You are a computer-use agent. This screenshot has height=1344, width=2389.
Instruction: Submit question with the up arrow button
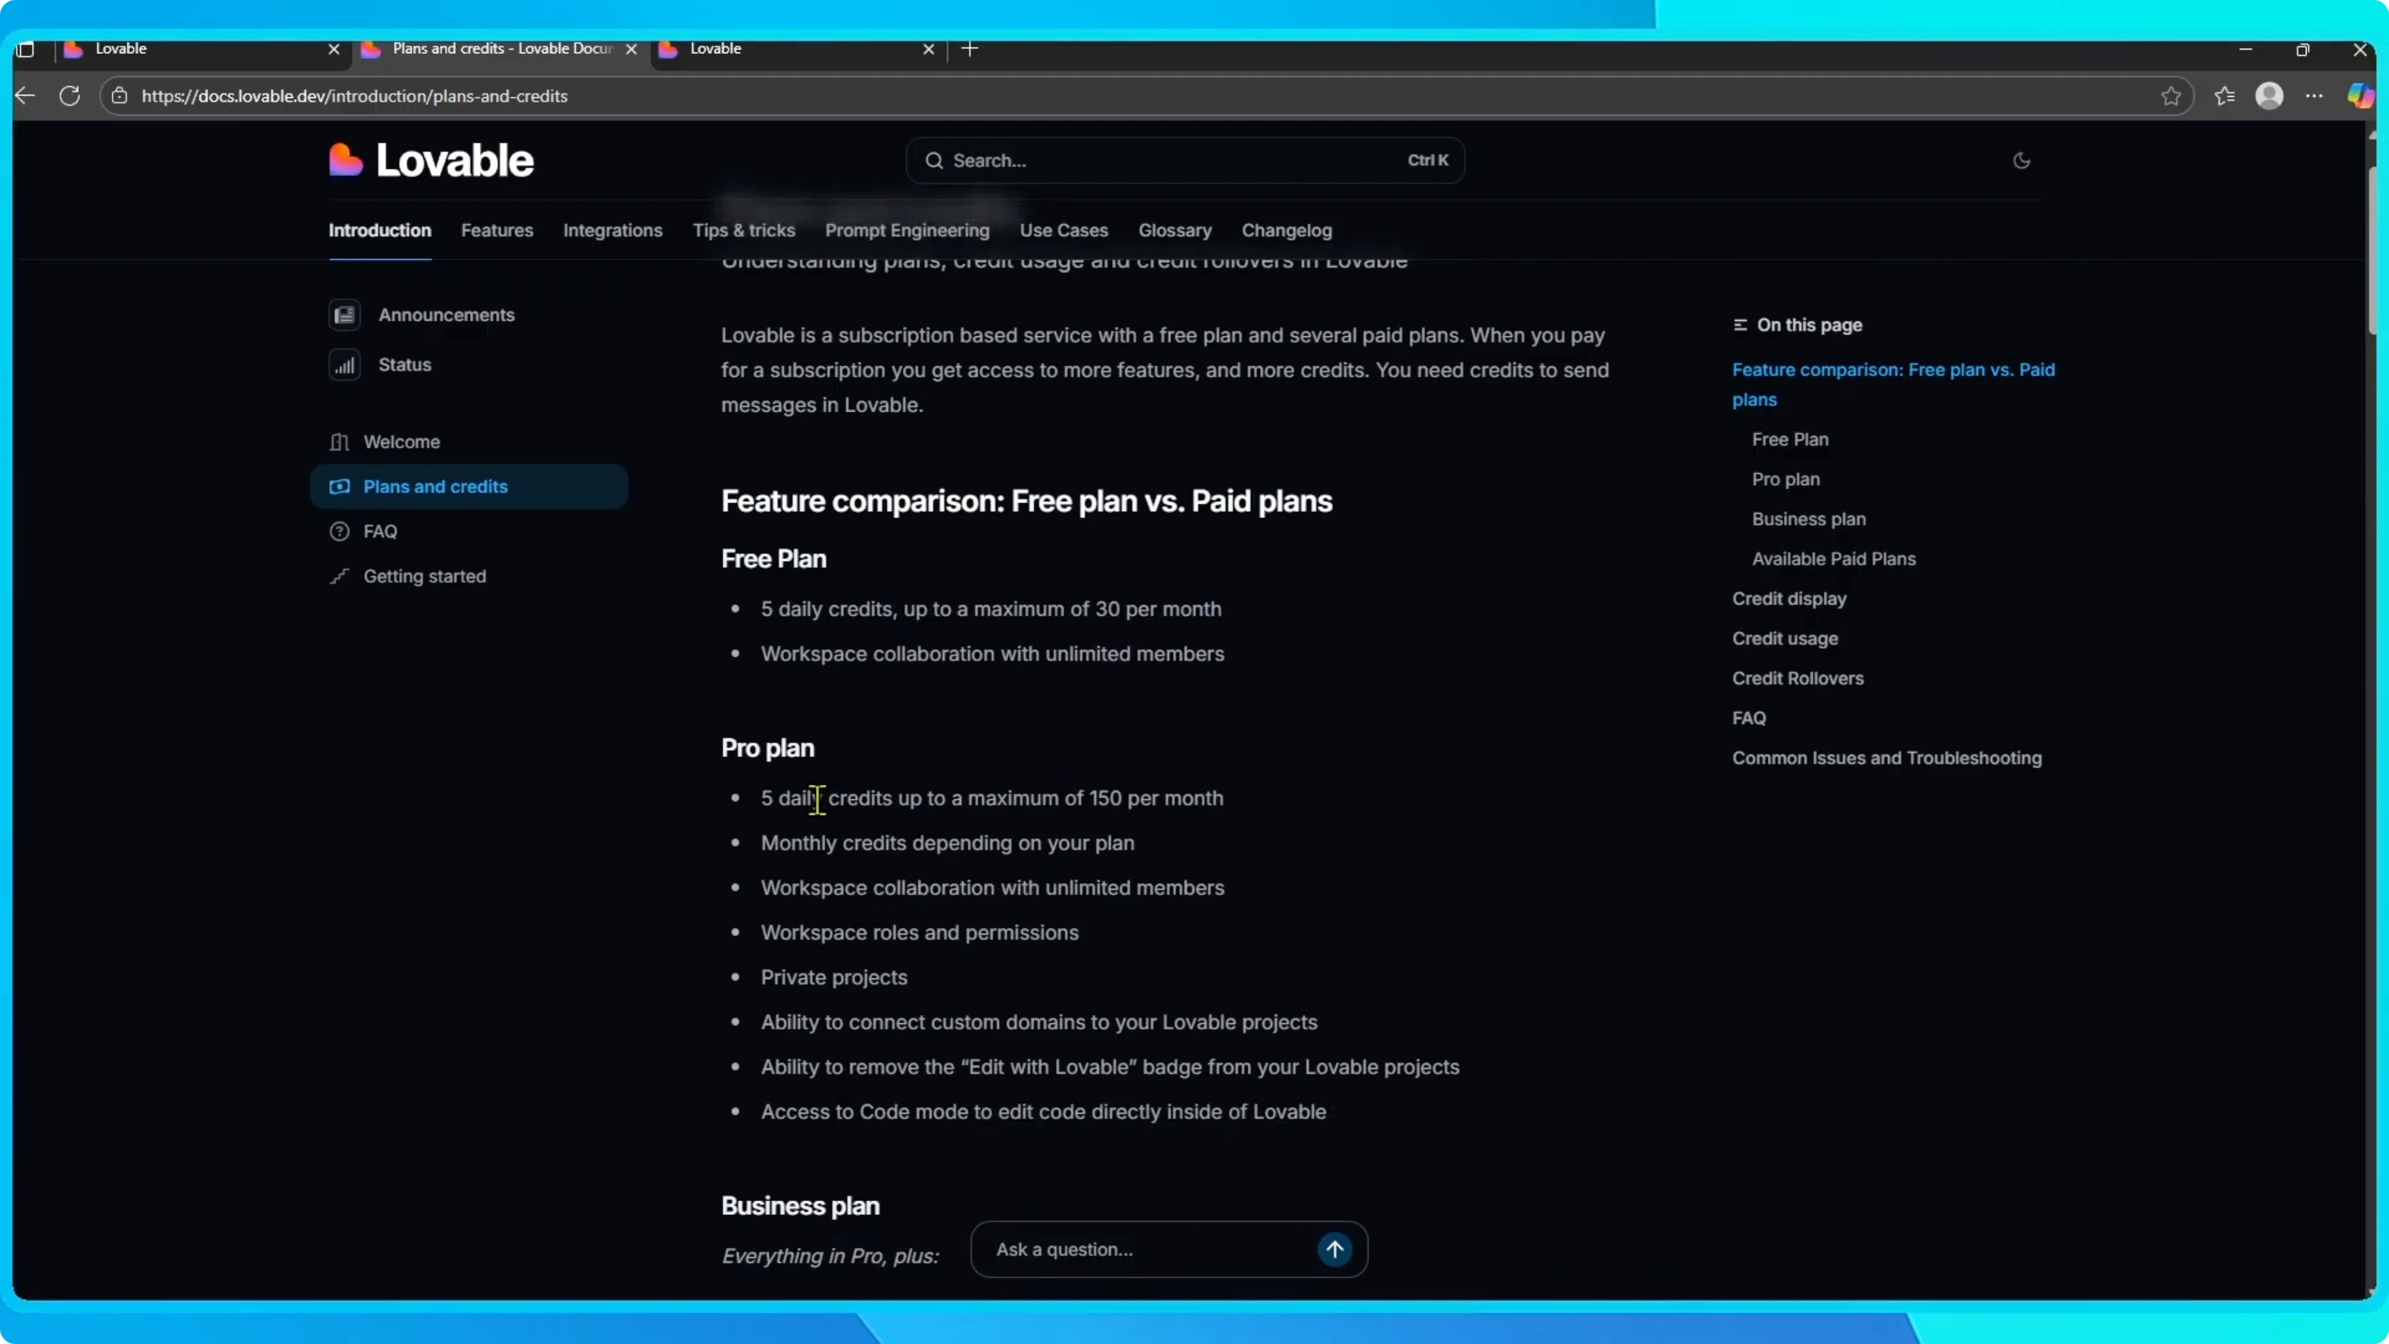click(1335, 1249)
